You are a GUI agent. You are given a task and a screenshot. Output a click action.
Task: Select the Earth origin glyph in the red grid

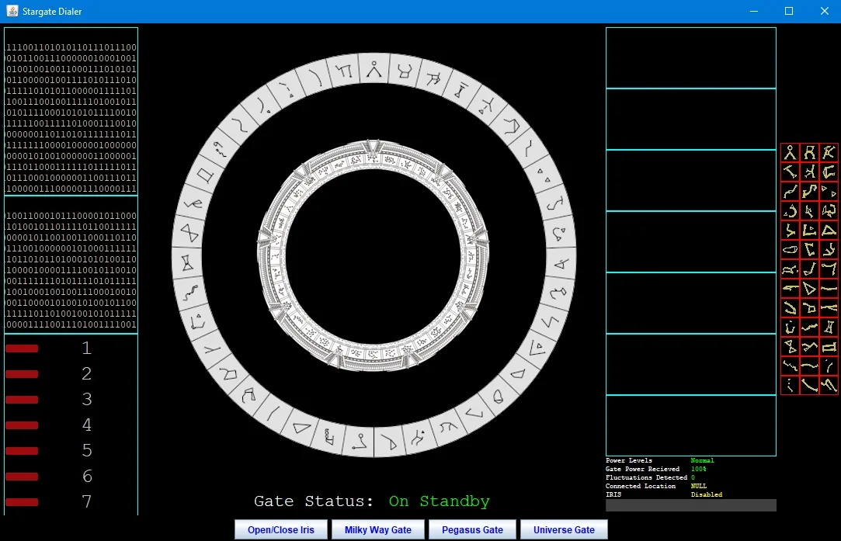tap(790, 152)
